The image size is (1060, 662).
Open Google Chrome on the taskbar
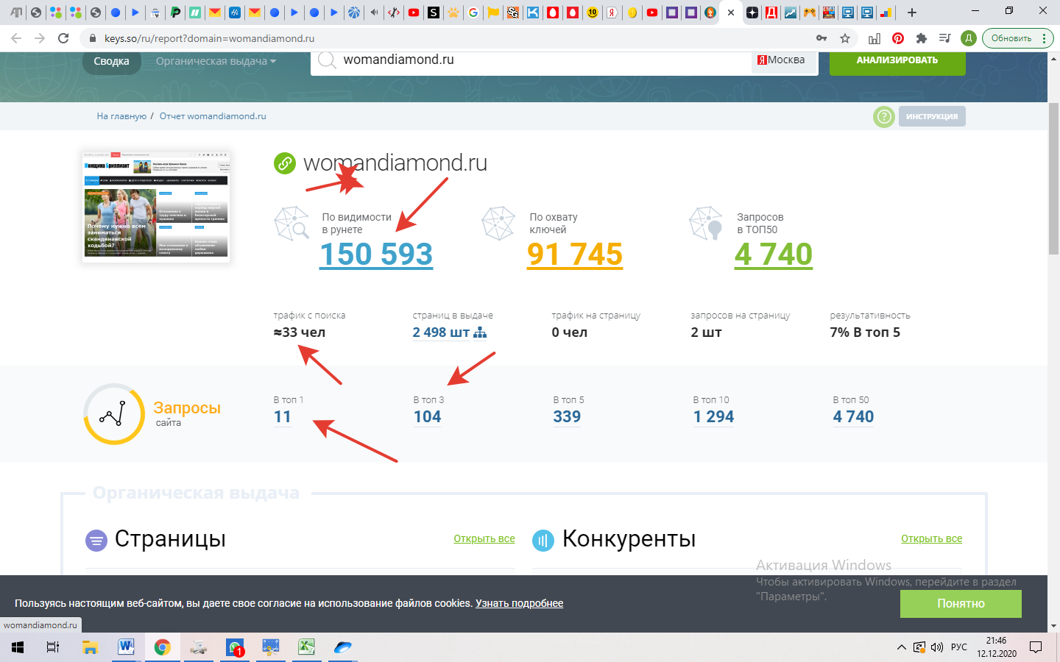tap(162, 647)
